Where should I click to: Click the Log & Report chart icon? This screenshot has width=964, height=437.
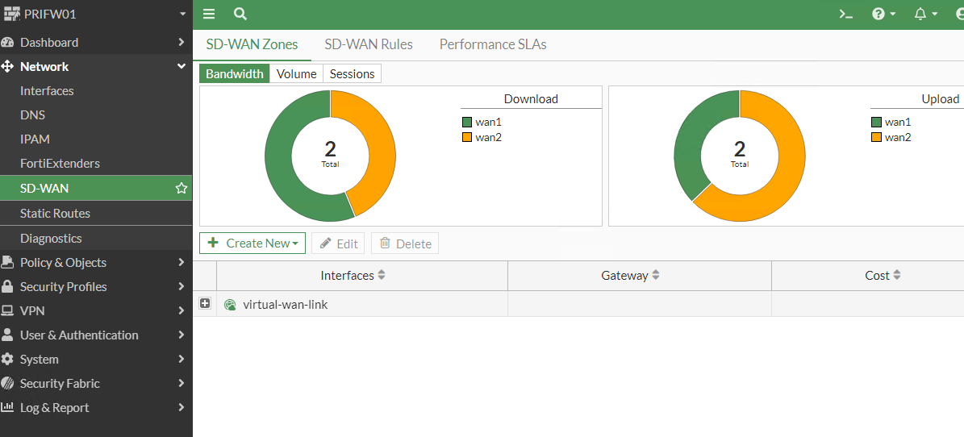[x=7, y=407]
